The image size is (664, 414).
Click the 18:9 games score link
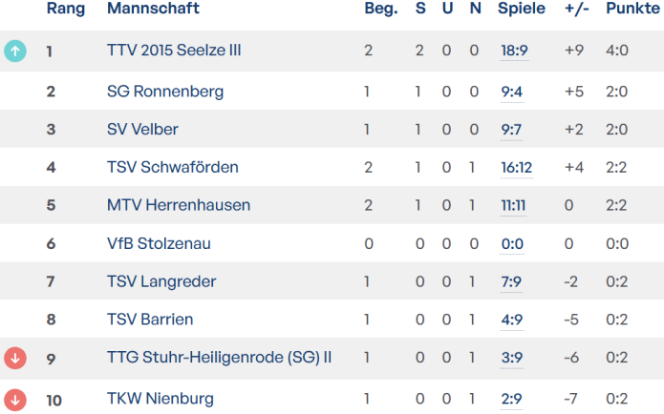(514, 51)
